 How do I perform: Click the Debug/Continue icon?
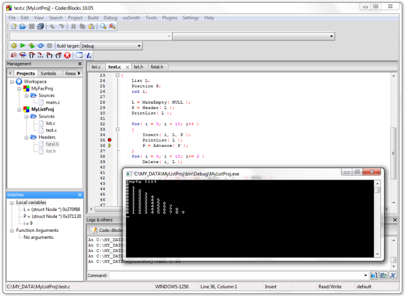coord(14,55)
